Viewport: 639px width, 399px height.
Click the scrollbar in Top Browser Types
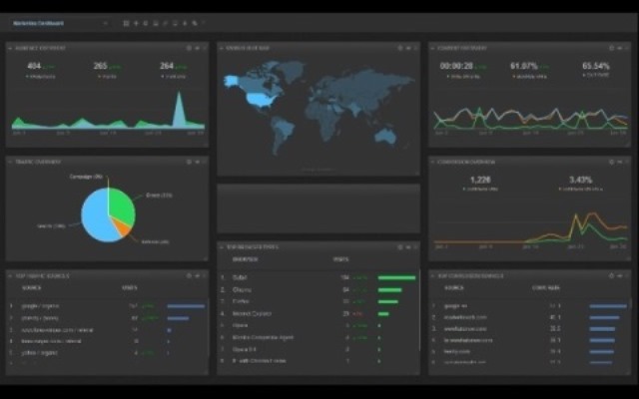[x=419, y=309]
